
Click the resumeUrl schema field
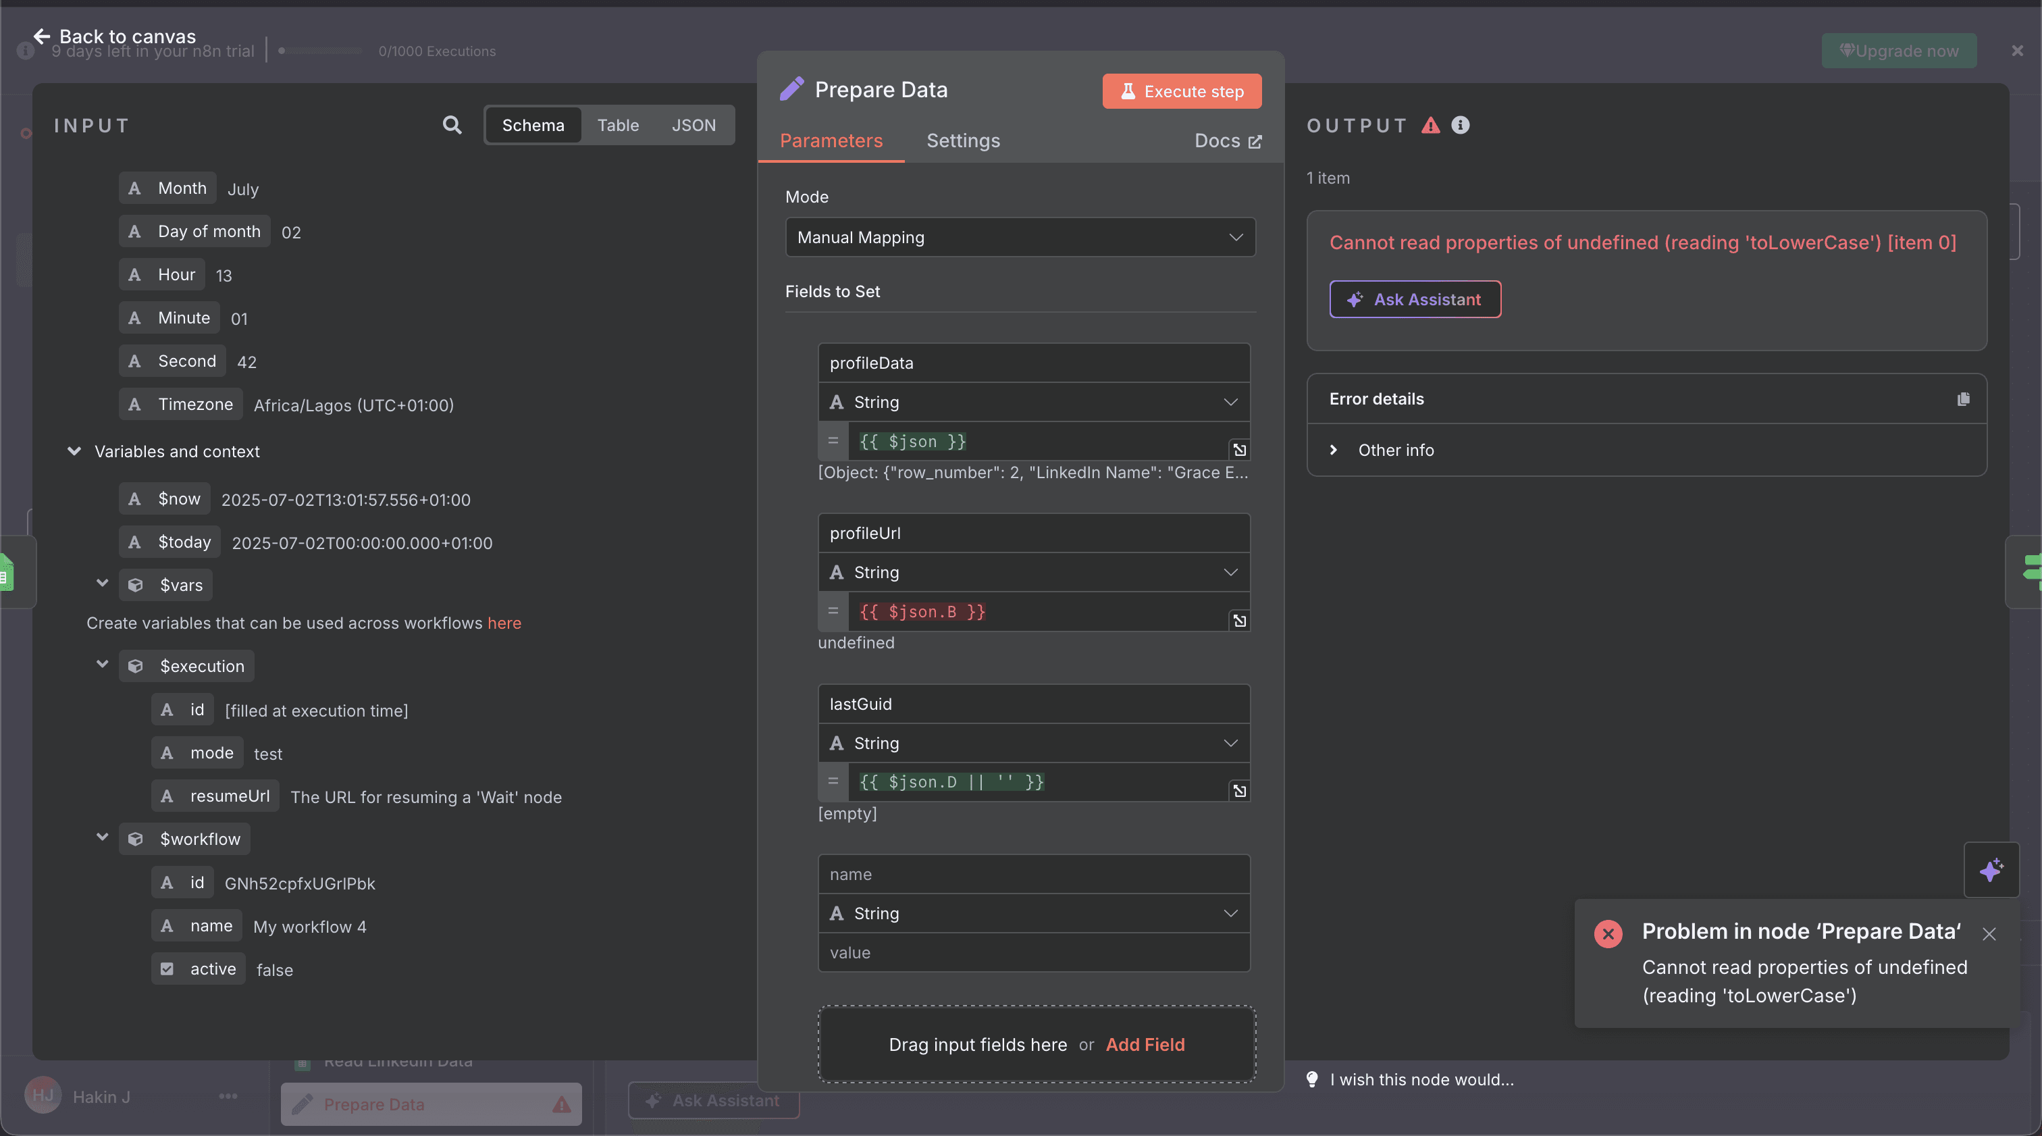coord(215,796)
